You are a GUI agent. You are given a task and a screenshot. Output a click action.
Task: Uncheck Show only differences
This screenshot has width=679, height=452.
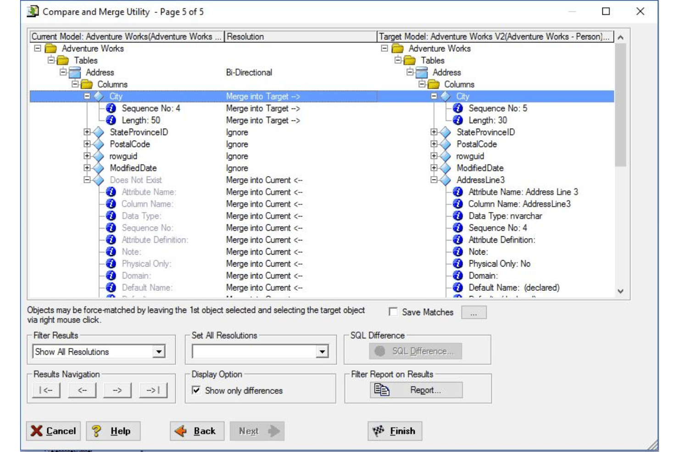pos(196,390)
